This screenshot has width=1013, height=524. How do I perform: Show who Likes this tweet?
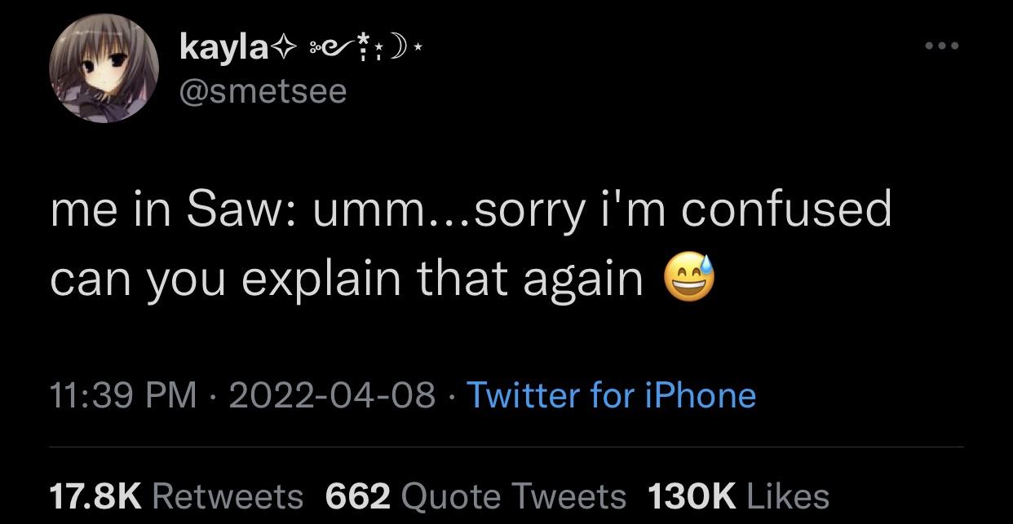point(788,495)
